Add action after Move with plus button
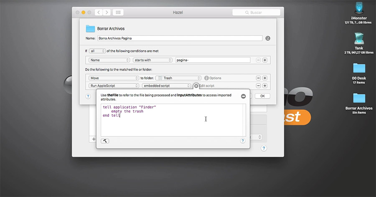This screenshot has width=376, height=197. (265, 78)
